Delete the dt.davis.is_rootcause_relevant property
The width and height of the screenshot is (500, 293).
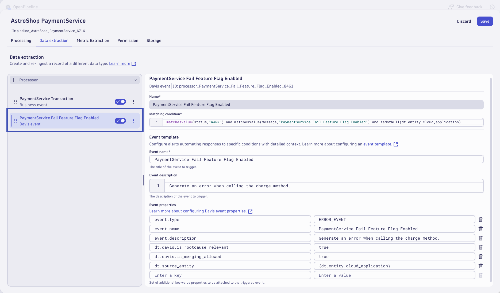tap(481, 247)
